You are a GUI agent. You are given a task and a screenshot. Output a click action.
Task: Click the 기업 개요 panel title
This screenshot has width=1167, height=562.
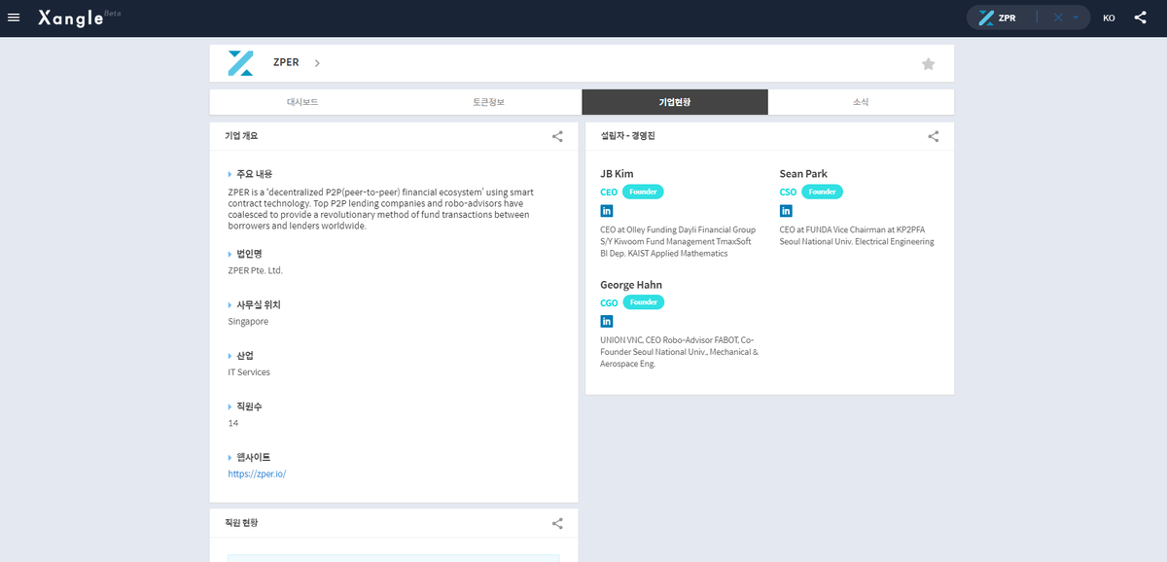tap(241, 136)
